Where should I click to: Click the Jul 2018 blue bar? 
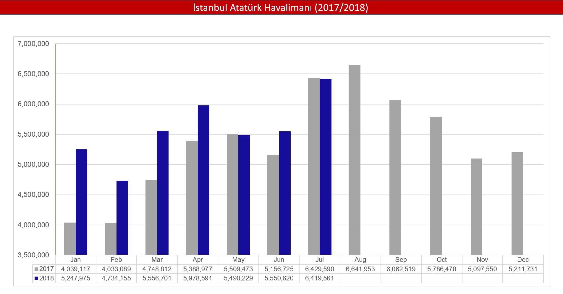click(326, 167)
